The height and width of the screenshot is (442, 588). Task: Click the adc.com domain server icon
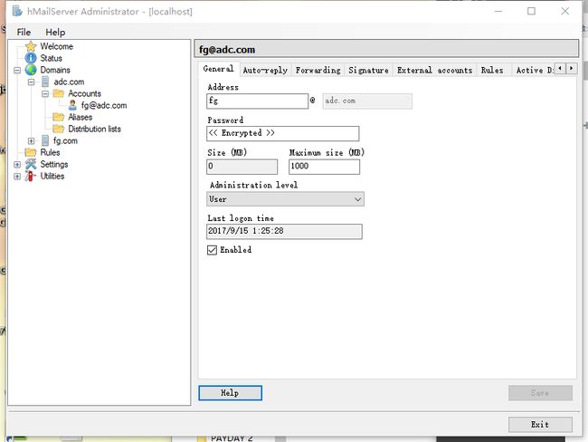(x=45, y=82)
